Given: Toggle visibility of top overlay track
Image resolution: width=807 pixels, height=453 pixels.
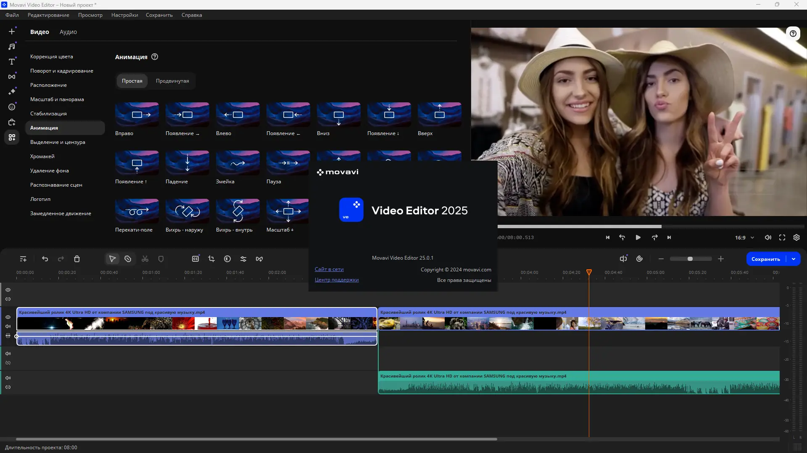Looking at the screenshot, I should tap(8, 290).
